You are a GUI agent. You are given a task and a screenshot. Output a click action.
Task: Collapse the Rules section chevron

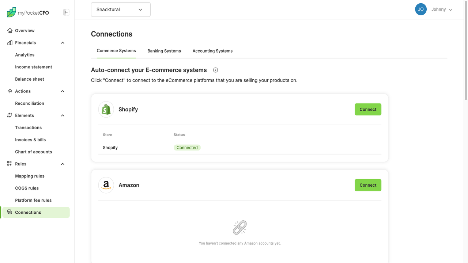(63, 164)
